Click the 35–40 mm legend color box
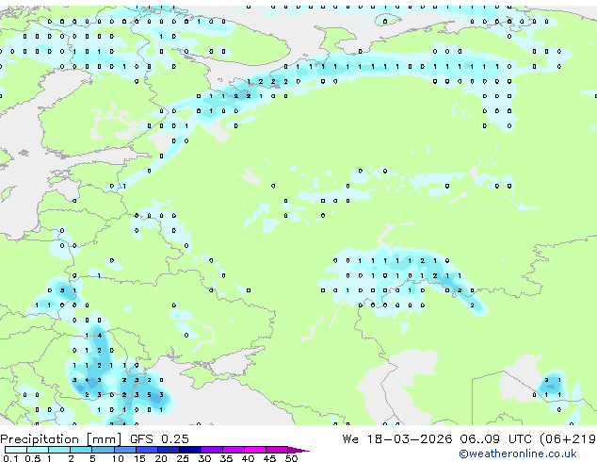 coord(234,450)
